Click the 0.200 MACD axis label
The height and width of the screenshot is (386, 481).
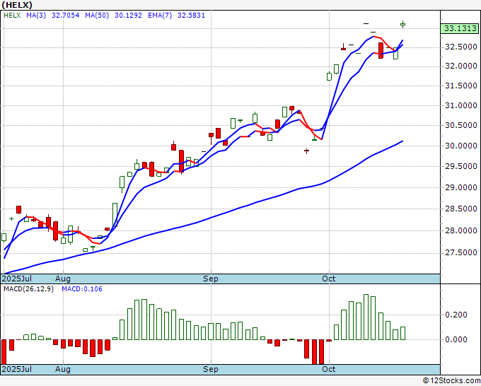coord(456,315)
